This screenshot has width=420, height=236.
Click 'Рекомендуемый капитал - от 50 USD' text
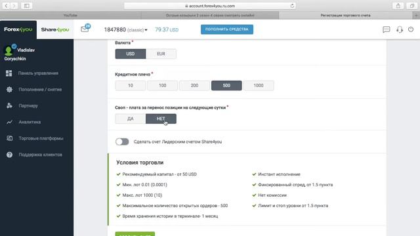point(159,174)
